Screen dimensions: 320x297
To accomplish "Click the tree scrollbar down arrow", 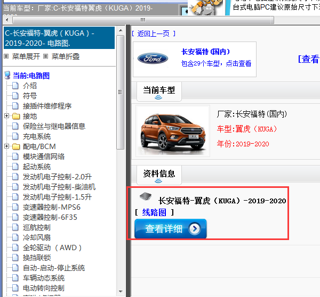I will click(121, 292).
